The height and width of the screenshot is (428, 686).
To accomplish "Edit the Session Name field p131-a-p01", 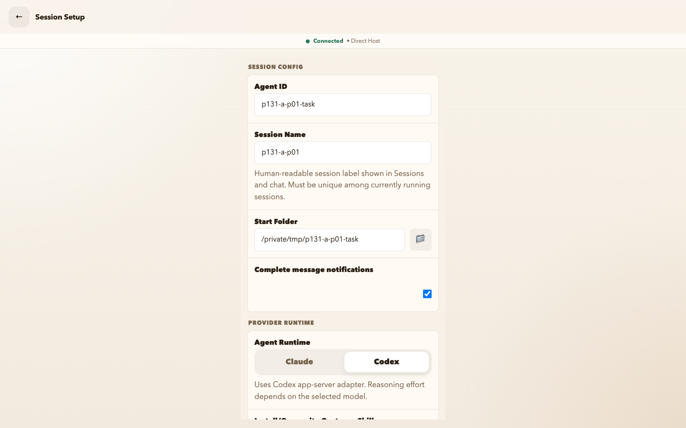I will click(343, 153).
